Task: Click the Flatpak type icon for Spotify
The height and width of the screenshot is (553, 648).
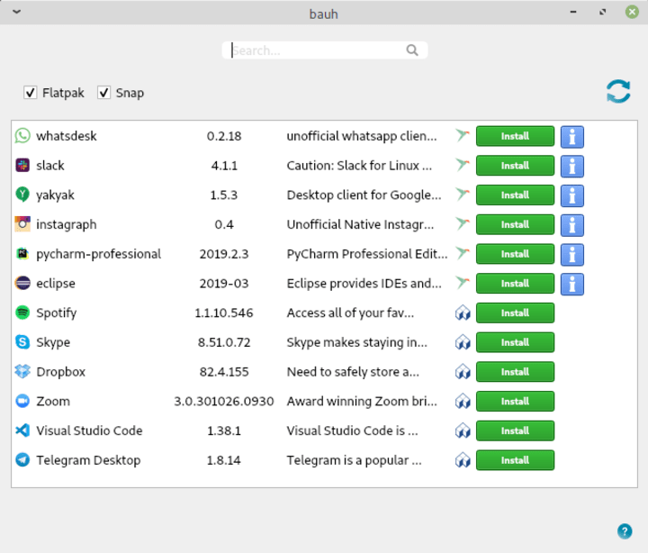Action: 463,313
